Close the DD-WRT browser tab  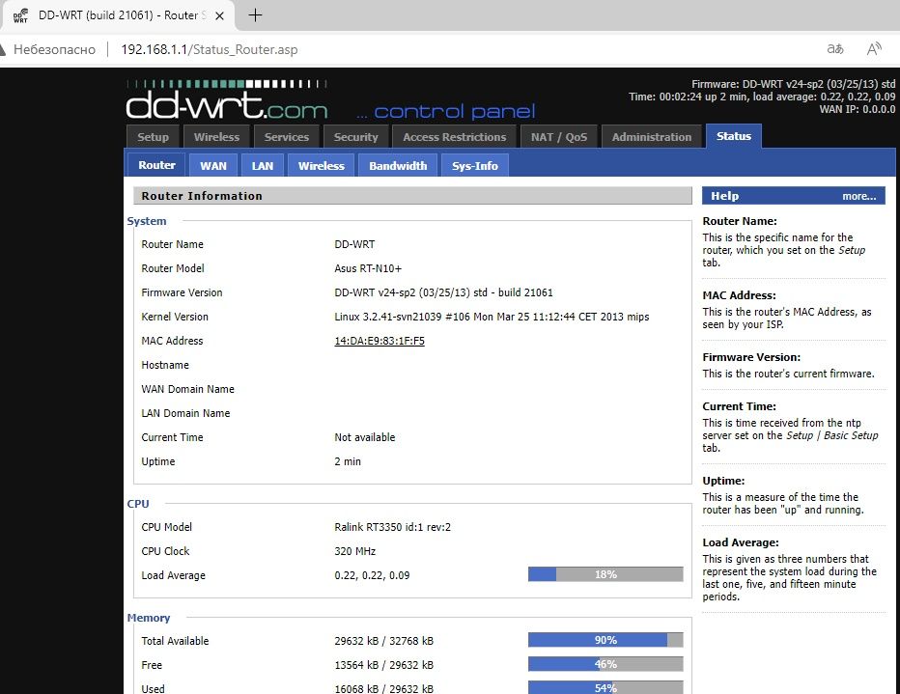219,16
